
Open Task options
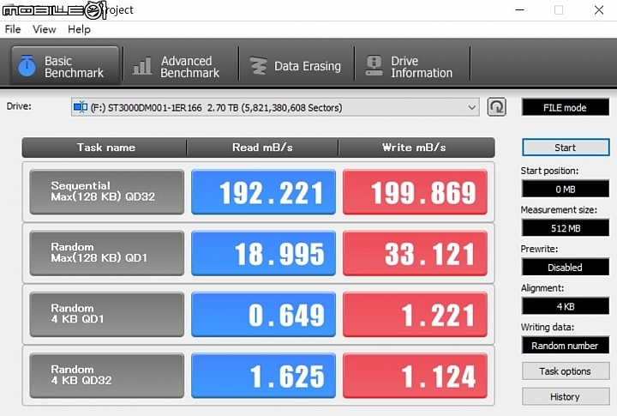(x=566, y=371)
